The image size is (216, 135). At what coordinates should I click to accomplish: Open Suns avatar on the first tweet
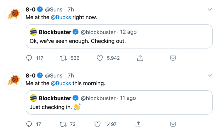[x=13, y=15]
